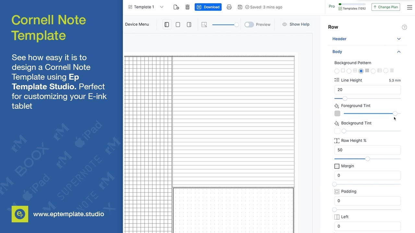Select the table rows pattern radio

pos(373,71)
